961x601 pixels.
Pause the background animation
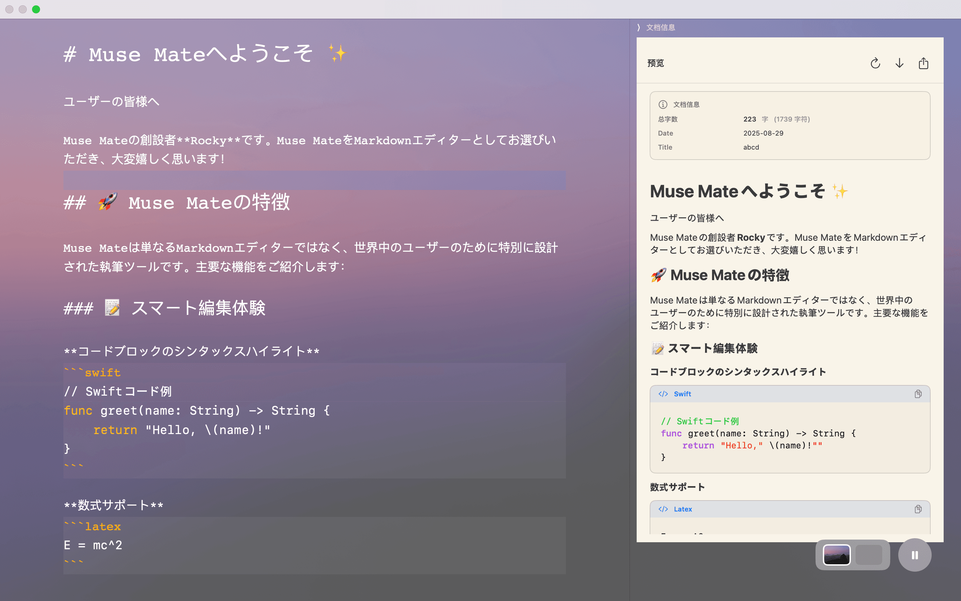tap(915, 555)
